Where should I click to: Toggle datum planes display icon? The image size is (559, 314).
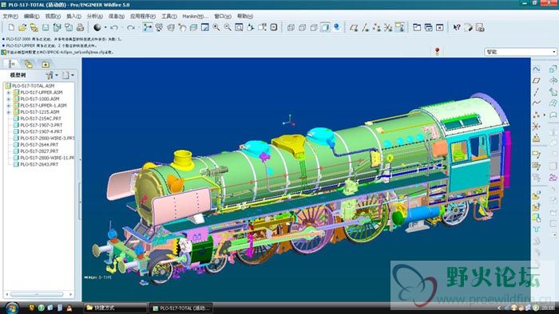tap(354, 27)
